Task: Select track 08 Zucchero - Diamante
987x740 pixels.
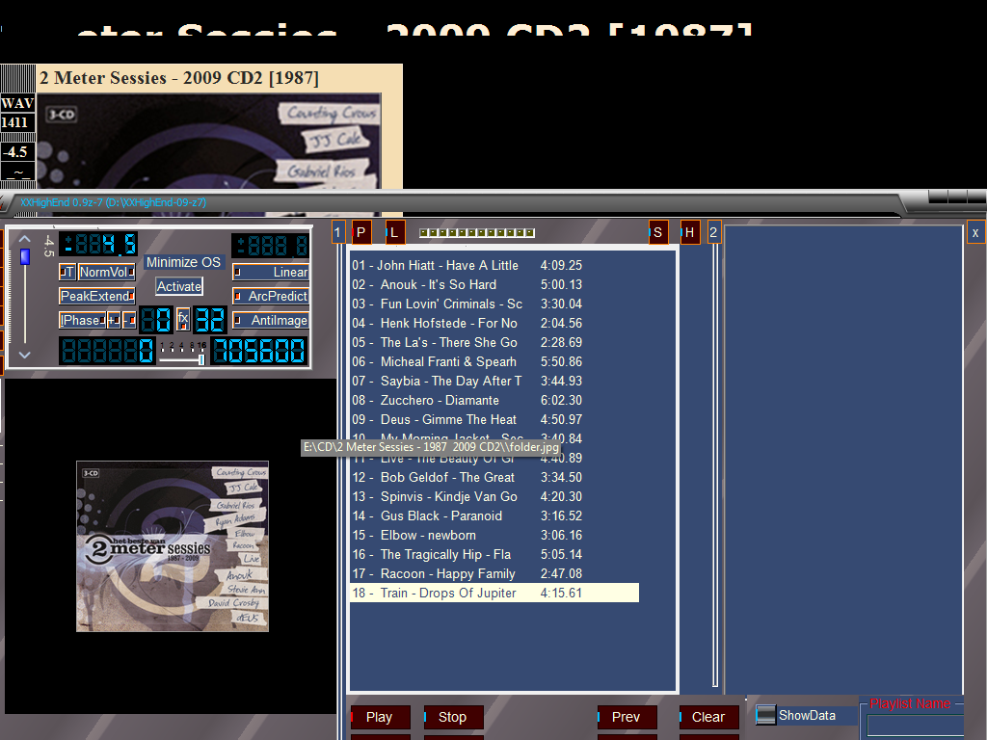Action: pyautogui.click(x=494, y=401)
